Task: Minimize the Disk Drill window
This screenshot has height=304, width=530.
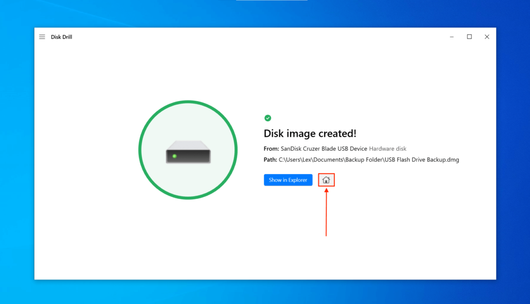Action: pos(451,37)
